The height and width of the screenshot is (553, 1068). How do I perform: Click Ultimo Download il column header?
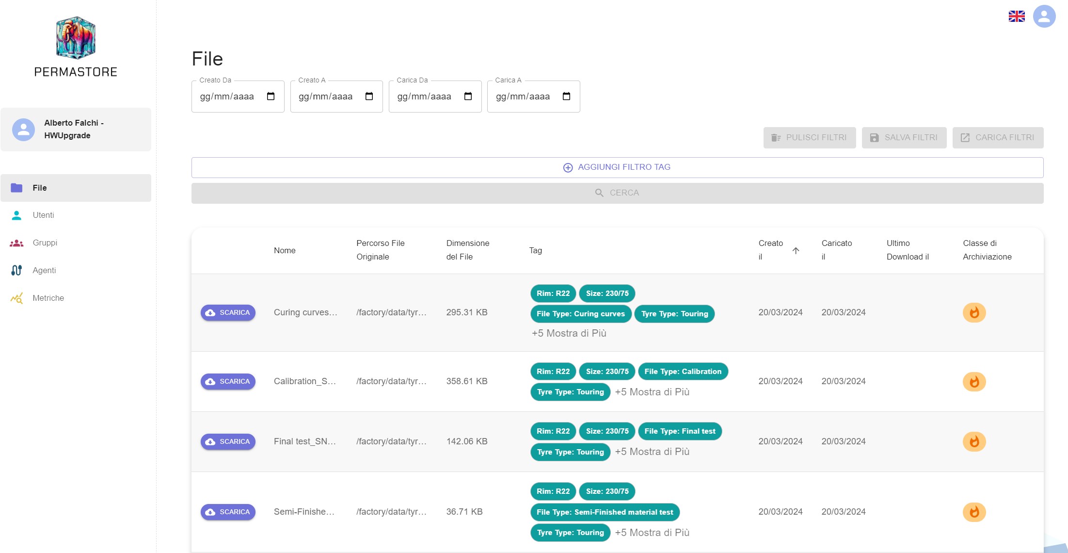(908, 250)
